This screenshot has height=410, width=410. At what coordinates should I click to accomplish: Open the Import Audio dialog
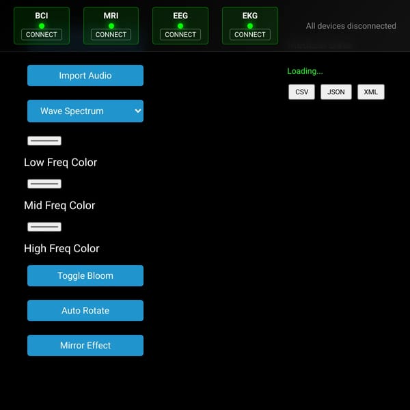85,76
